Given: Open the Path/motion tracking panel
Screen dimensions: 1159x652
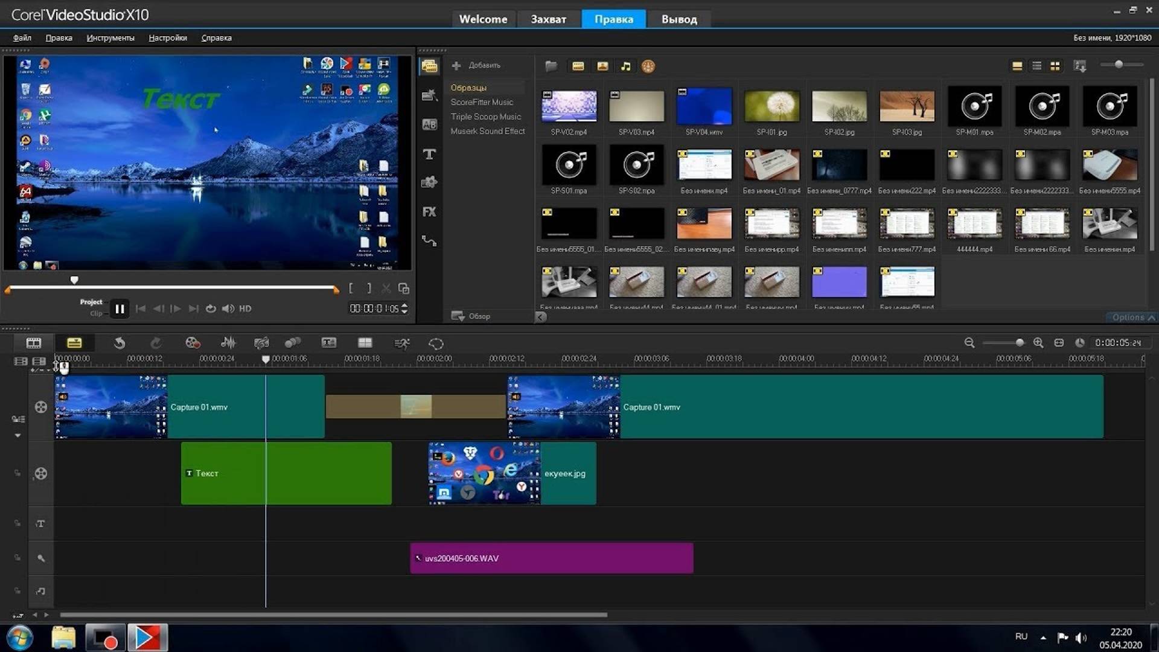Looking at the screenshot, I should [429, 241].
